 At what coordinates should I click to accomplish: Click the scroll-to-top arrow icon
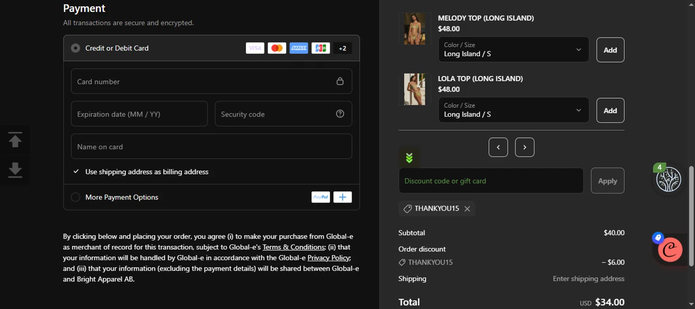click(x=15, y=140)
